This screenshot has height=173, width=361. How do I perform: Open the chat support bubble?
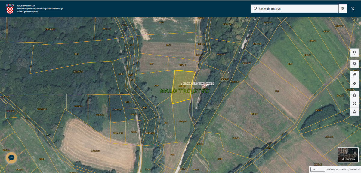coord(11,157)
